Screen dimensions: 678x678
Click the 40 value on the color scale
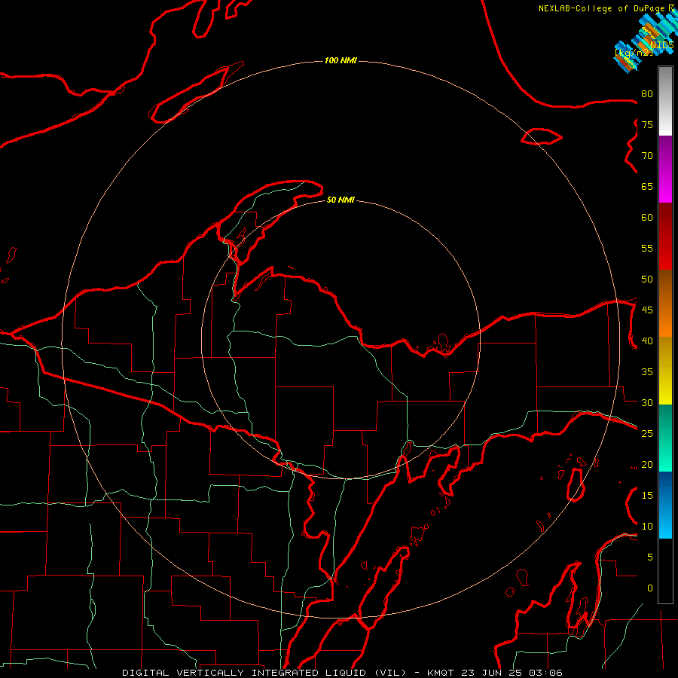coord(647,341)
